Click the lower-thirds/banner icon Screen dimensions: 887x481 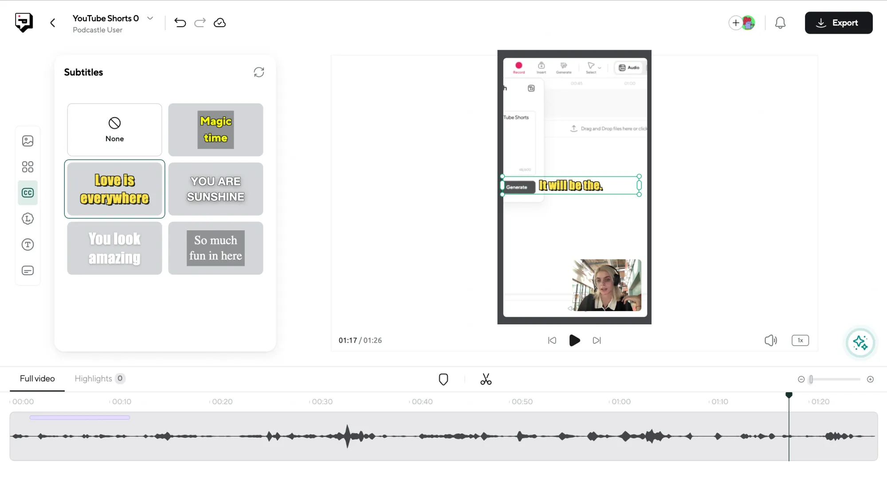[x=27, y=271]
